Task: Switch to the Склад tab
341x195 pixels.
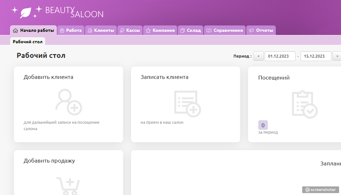Action: (x=191, y=31)
